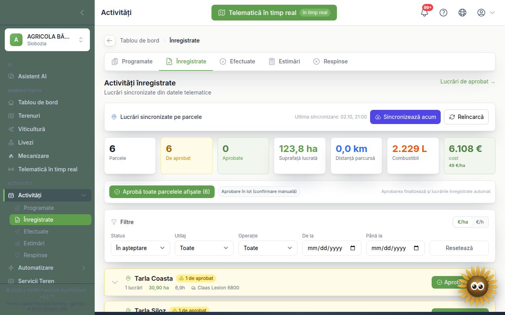Expand the Tarla Coasta row chevron
The width and height of the screenshot is (505, 315).
[x=115, y=282]
